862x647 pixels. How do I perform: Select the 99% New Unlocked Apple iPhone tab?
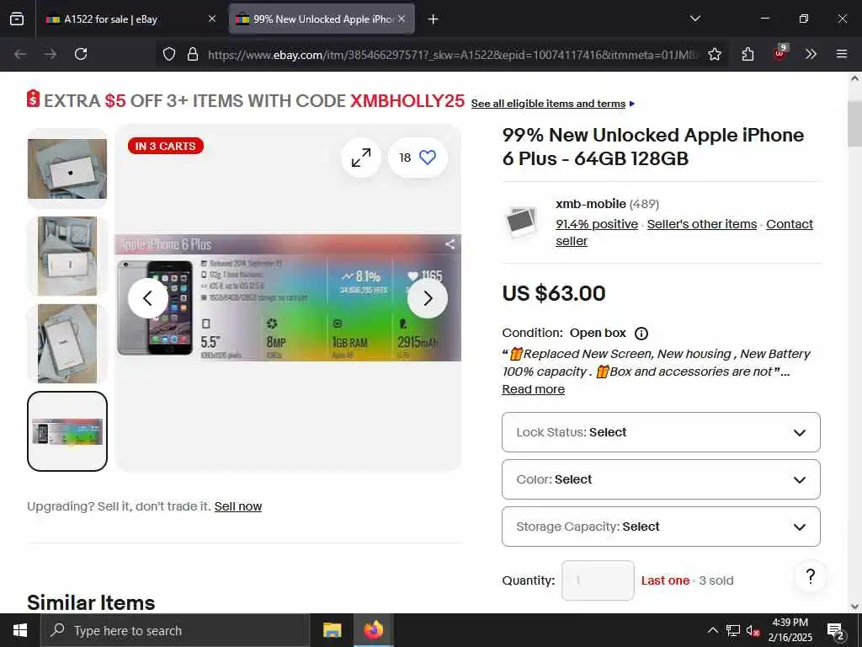(x=322, y=19)
